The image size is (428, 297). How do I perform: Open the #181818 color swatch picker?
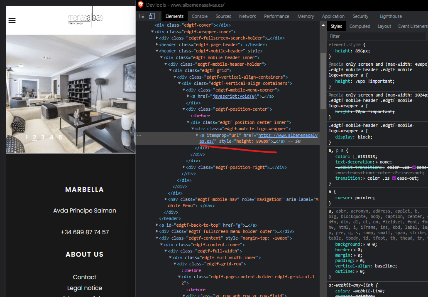(x=355, y=157)
